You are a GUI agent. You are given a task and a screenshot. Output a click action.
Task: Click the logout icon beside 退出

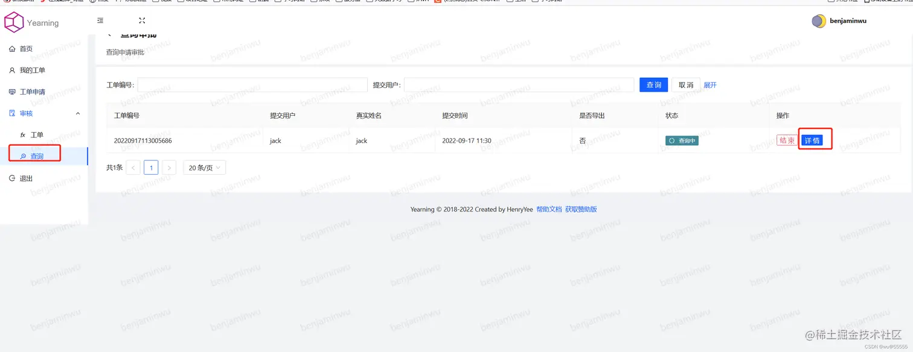tap(13, 178)
